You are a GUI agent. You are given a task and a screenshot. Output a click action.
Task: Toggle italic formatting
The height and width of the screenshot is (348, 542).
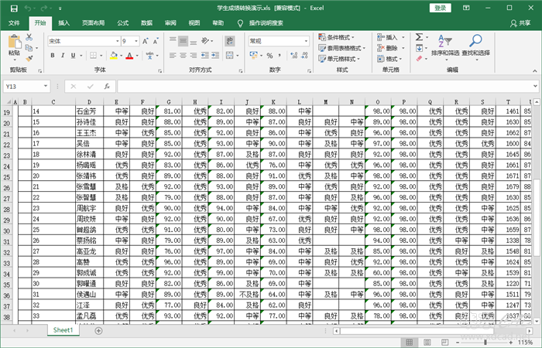[63, 55]
